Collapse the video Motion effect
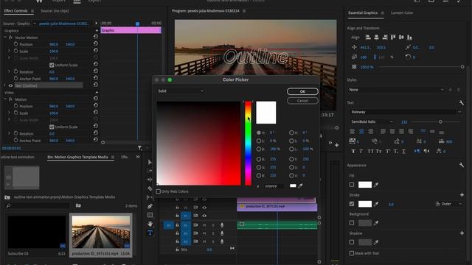The height and width of the screenshot is (265, 472). [x=5, y=99]
